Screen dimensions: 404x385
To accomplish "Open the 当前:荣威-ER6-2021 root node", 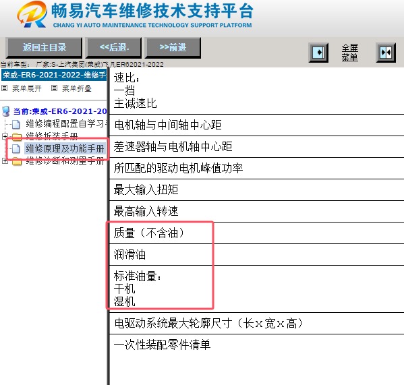I will pyautogui.click(x=60, y=111).
